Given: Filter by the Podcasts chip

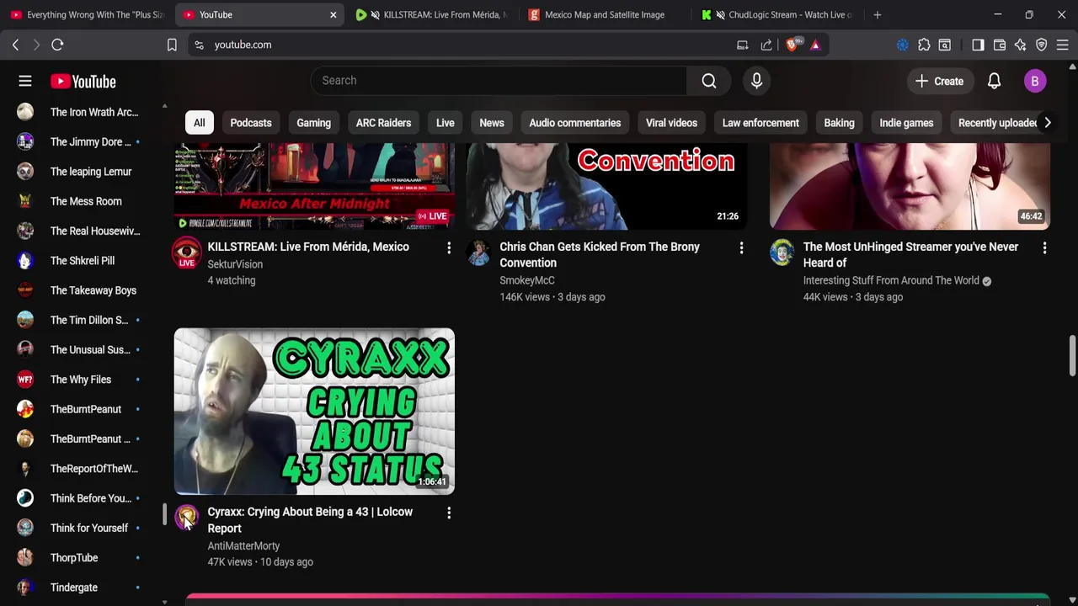Looking at the screenshot, I should (x=251, y=123).
